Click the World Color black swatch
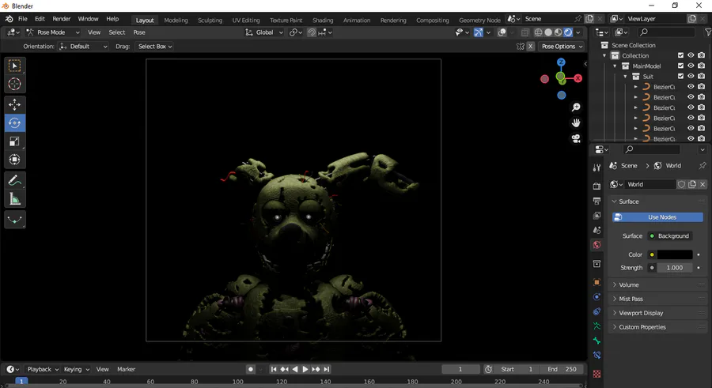The width and height of the screenshot is (712, 388). click(675, 254)
